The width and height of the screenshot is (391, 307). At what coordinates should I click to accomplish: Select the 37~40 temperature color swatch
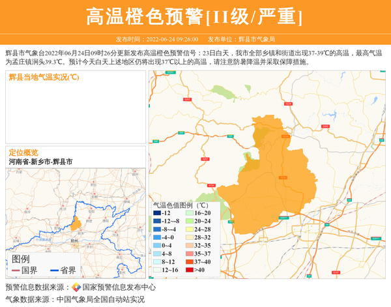click(188, 261)
